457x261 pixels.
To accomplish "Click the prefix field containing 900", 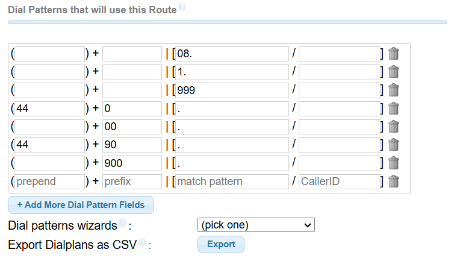I will [132, 163].
